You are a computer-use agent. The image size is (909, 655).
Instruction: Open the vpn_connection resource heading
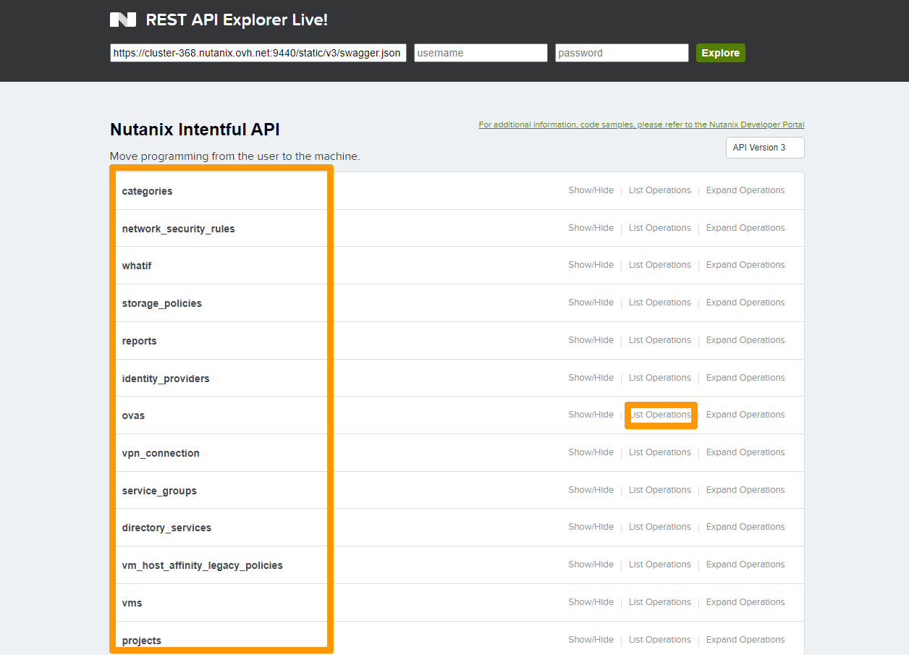(x=161, y=453)
